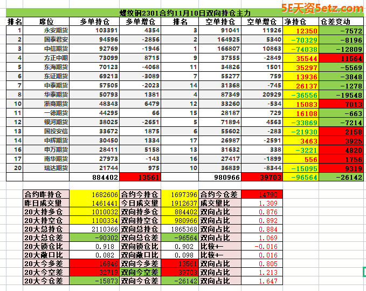Click net position cell 12350
The height and width of the screenshot is (291, 366).
301,30
